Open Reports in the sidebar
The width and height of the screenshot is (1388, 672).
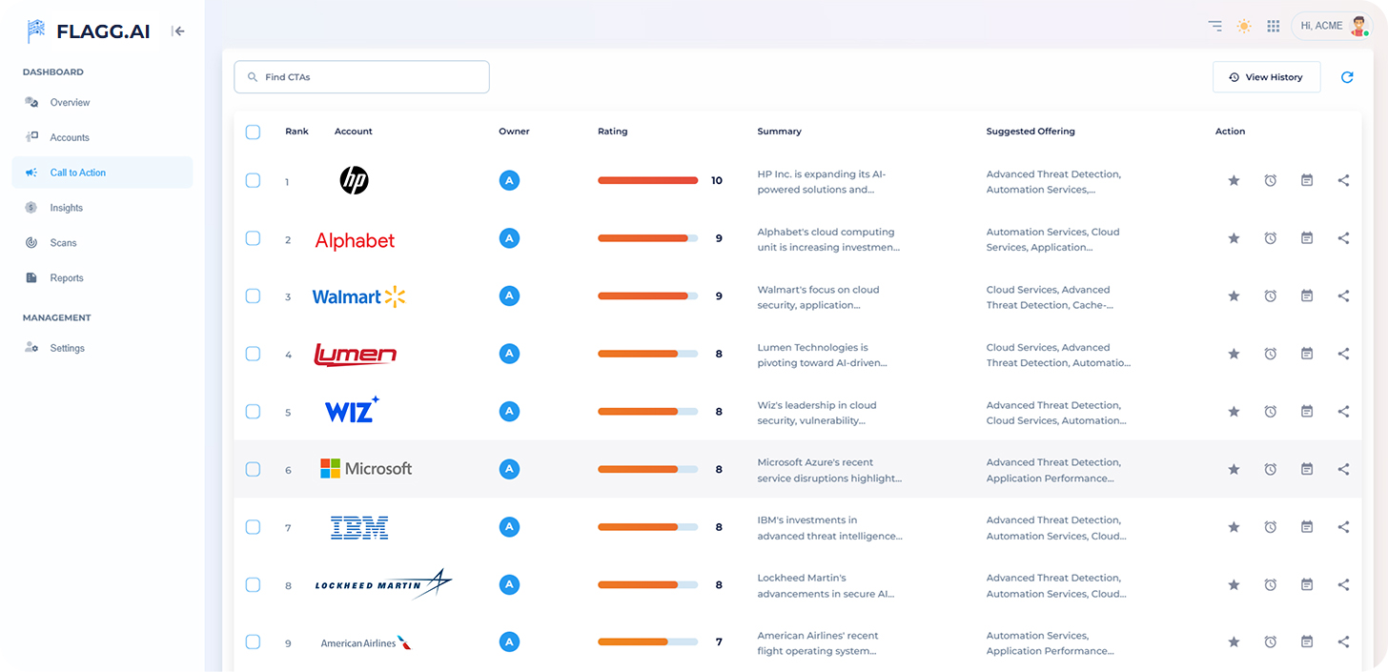click(102, 278)
